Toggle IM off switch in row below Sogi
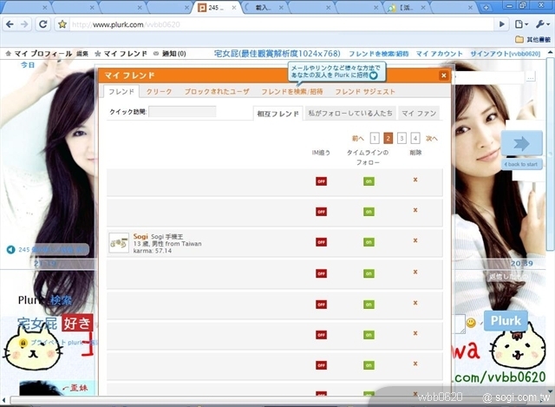The width and height of the screenshot is (555, 407). [x=321, y=273]
